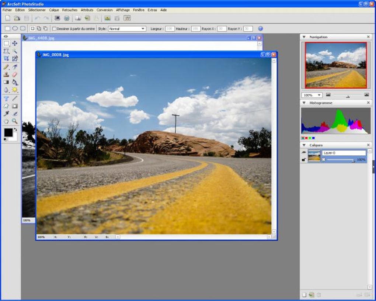
Task: Select the Move tool
Action: tap(15, 43)
